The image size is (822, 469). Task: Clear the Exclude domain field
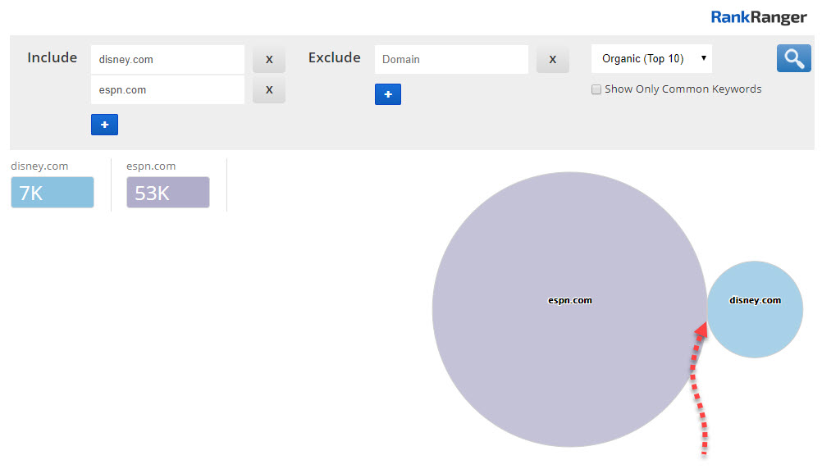[x=552, y=59]
